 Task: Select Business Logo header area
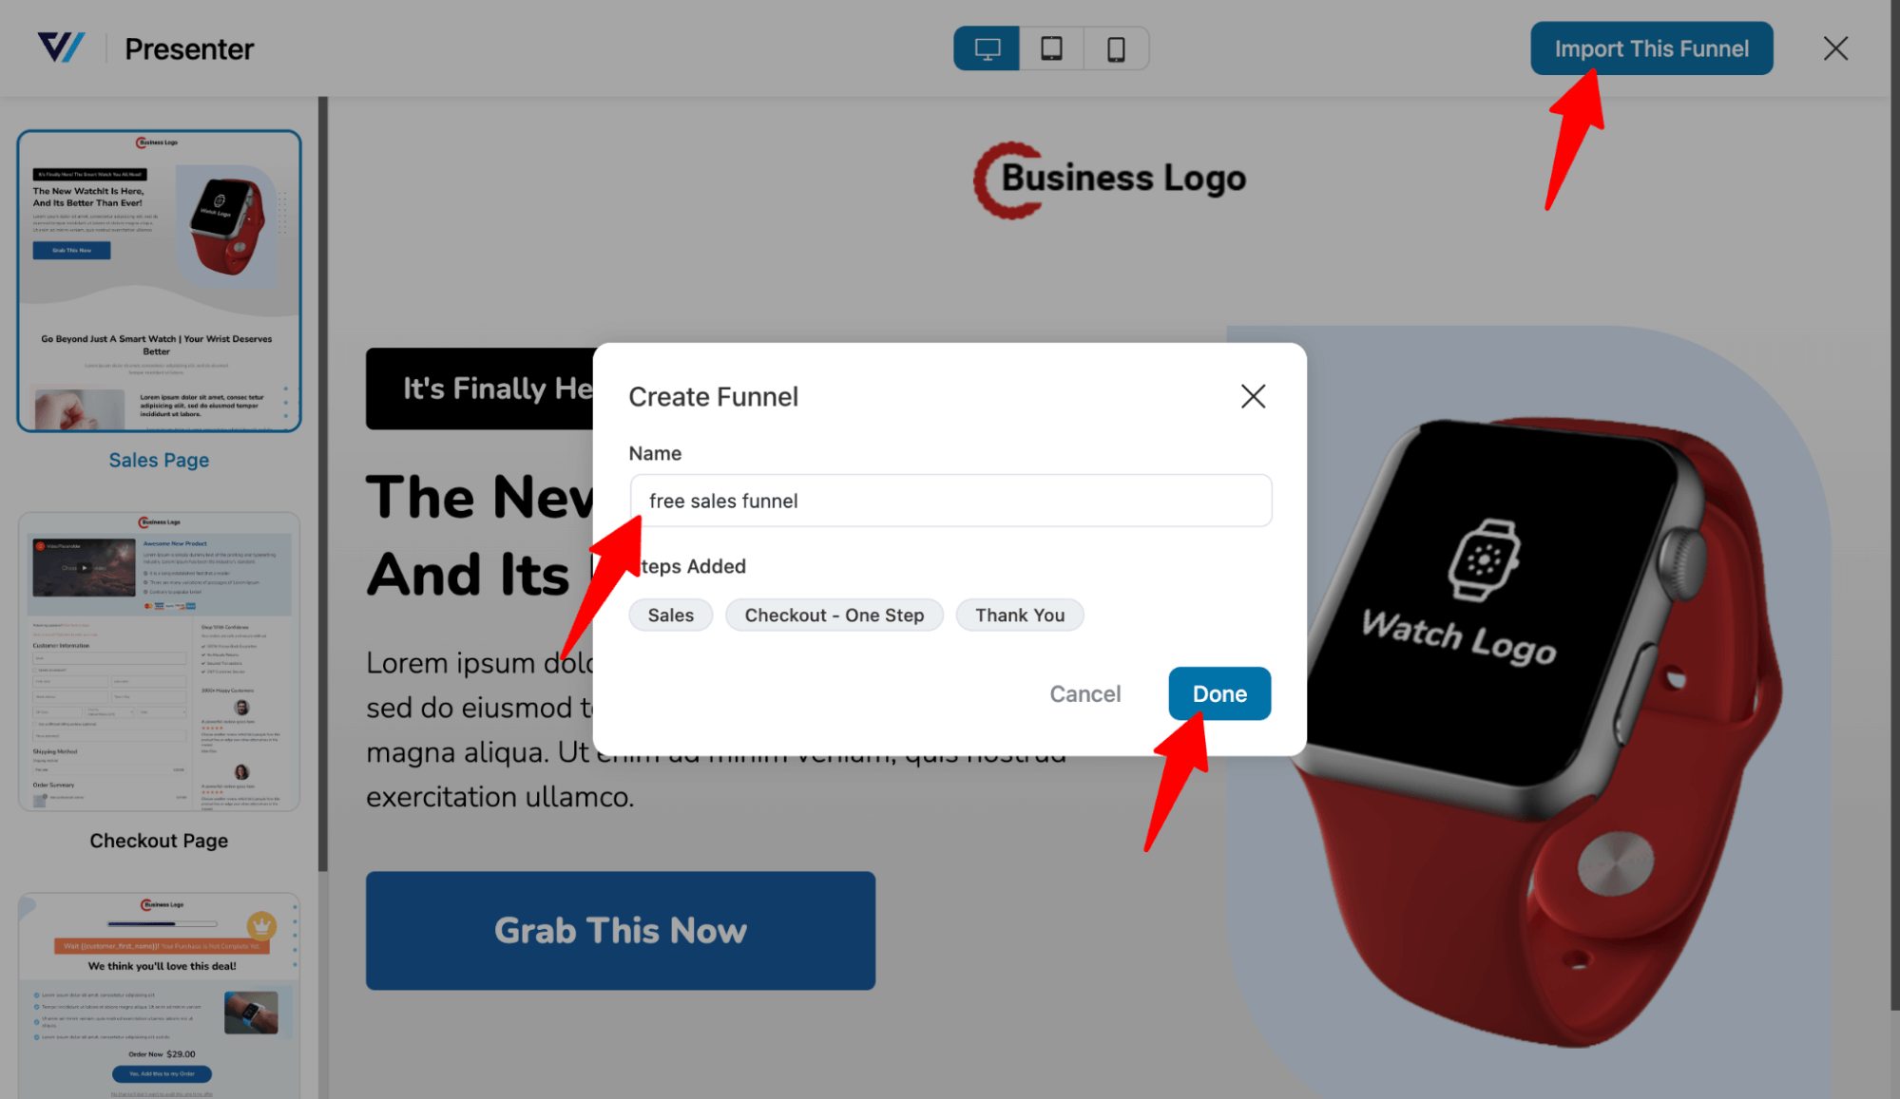click(x=1111, y=178)
